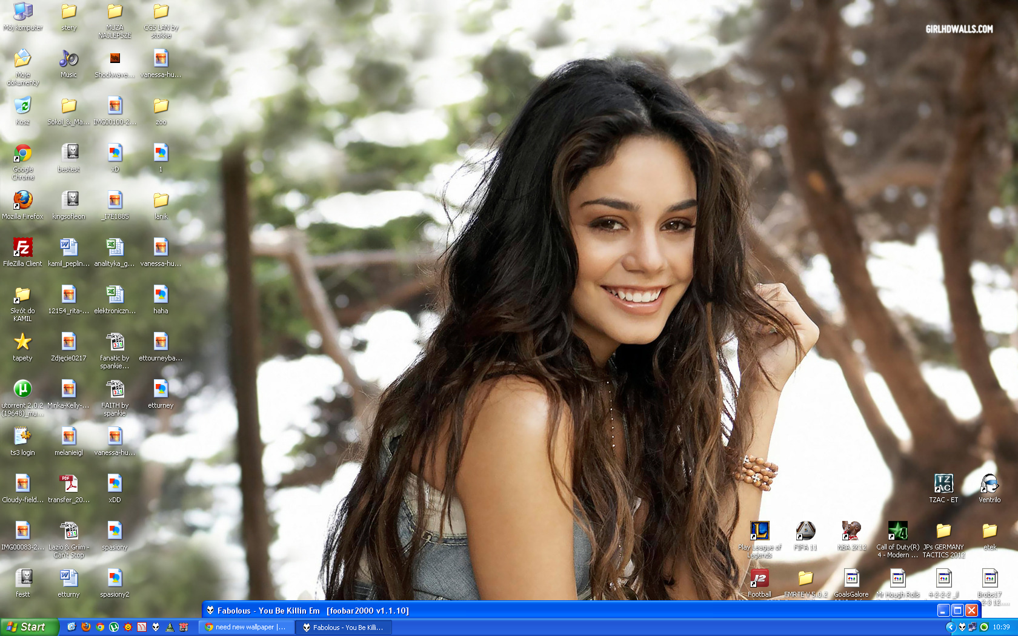Launch the FileZilla Client shortcut
1018x636 pixels.
[23, 248]
